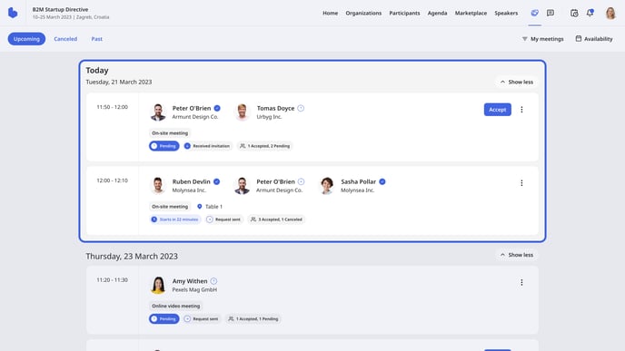Switch to the Past tab
Image resolution: width=625 pixels, height=351 pixels.
click(97, 39)
